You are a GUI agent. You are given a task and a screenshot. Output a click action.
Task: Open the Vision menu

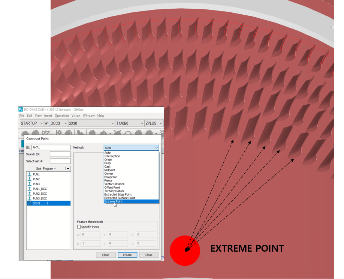click(76, 115)
